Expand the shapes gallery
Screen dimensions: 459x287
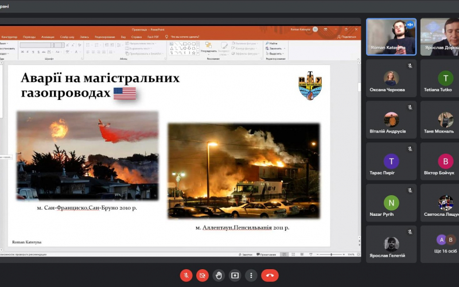point(198,53)
